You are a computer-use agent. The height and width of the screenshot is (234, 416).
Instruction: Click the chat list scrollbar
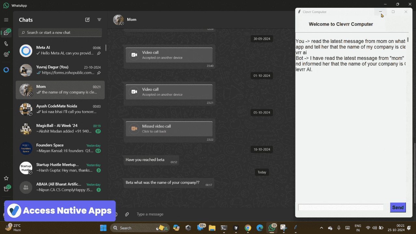(106, 48)
